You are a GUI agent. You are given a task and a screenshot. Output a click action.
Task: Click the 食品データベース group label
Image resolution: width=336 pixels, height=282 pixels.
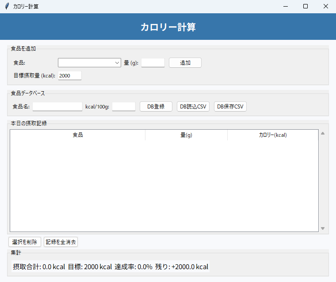(28, 93)
